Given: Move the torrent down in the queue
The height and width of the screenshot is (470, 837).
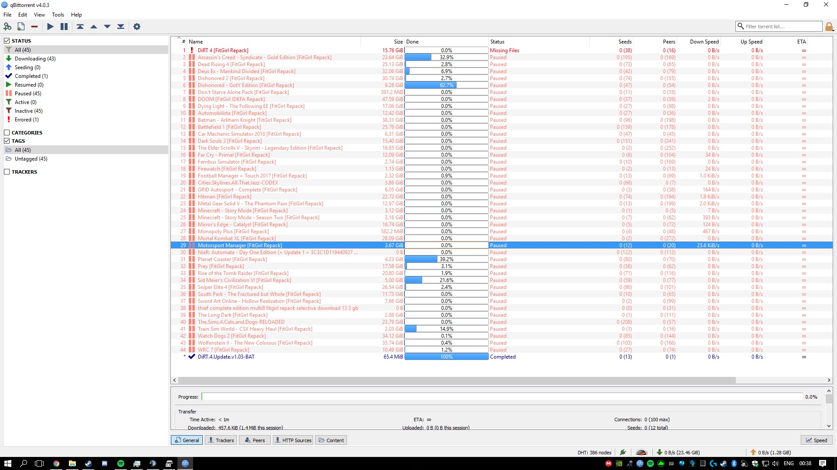Looking at the screenshot, I should (107, 27).
